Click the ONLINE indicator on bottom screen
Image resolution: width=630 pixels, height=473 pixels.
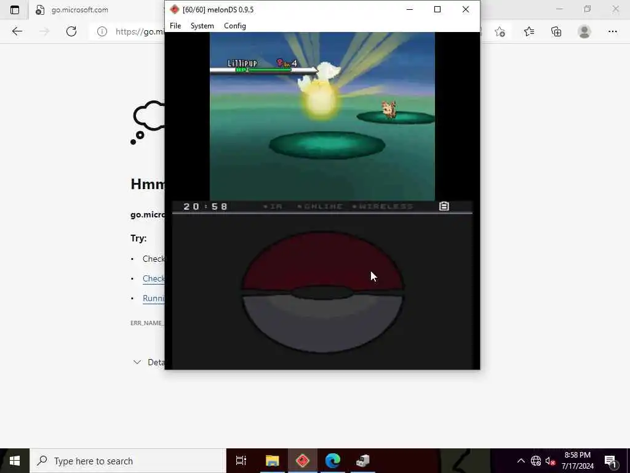tap(320, 206)
